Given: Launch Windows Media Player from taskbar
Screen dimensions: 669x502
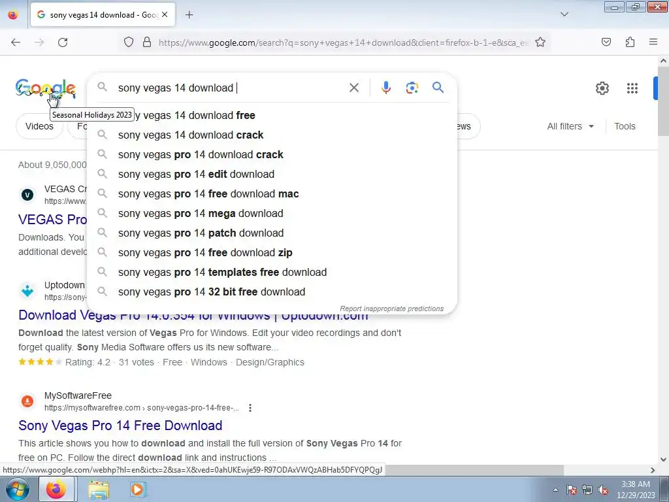Looking at the screenshot, I should [137, 489].
